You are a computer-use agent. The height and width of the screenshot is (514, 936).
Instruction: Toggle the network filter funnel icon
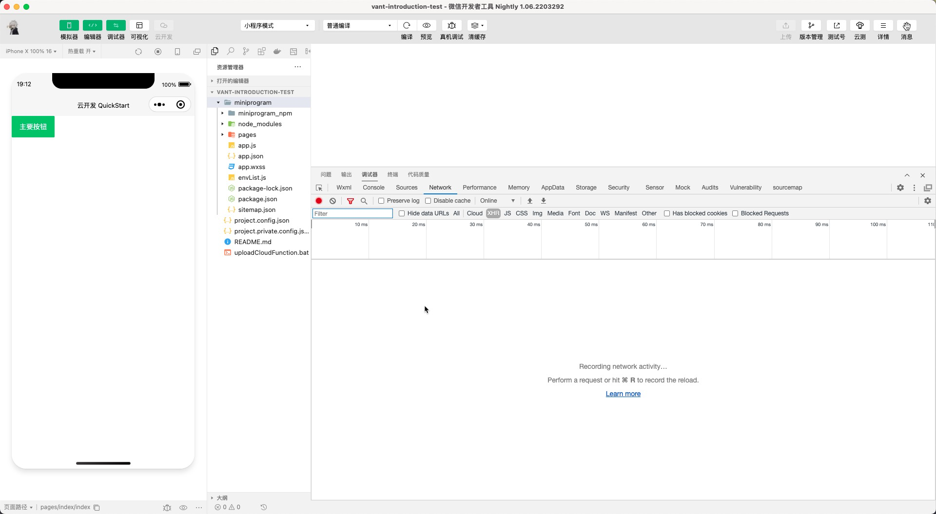[350, 201]
